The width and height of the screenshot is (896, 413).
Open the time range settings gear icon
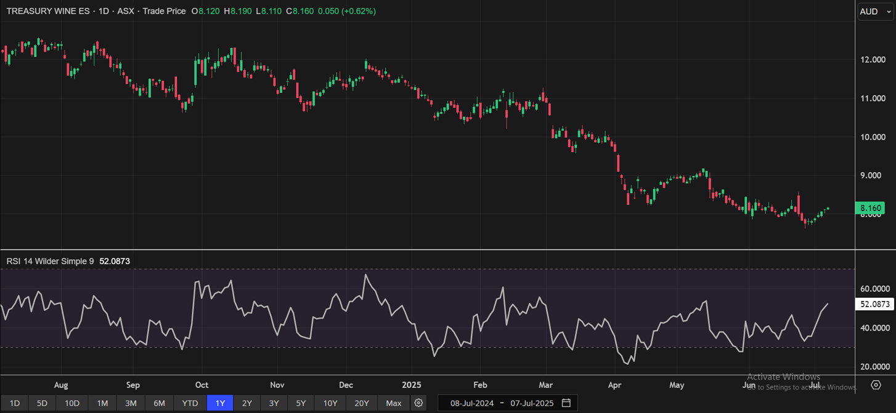pyautogui.click(x=419, y=403)
